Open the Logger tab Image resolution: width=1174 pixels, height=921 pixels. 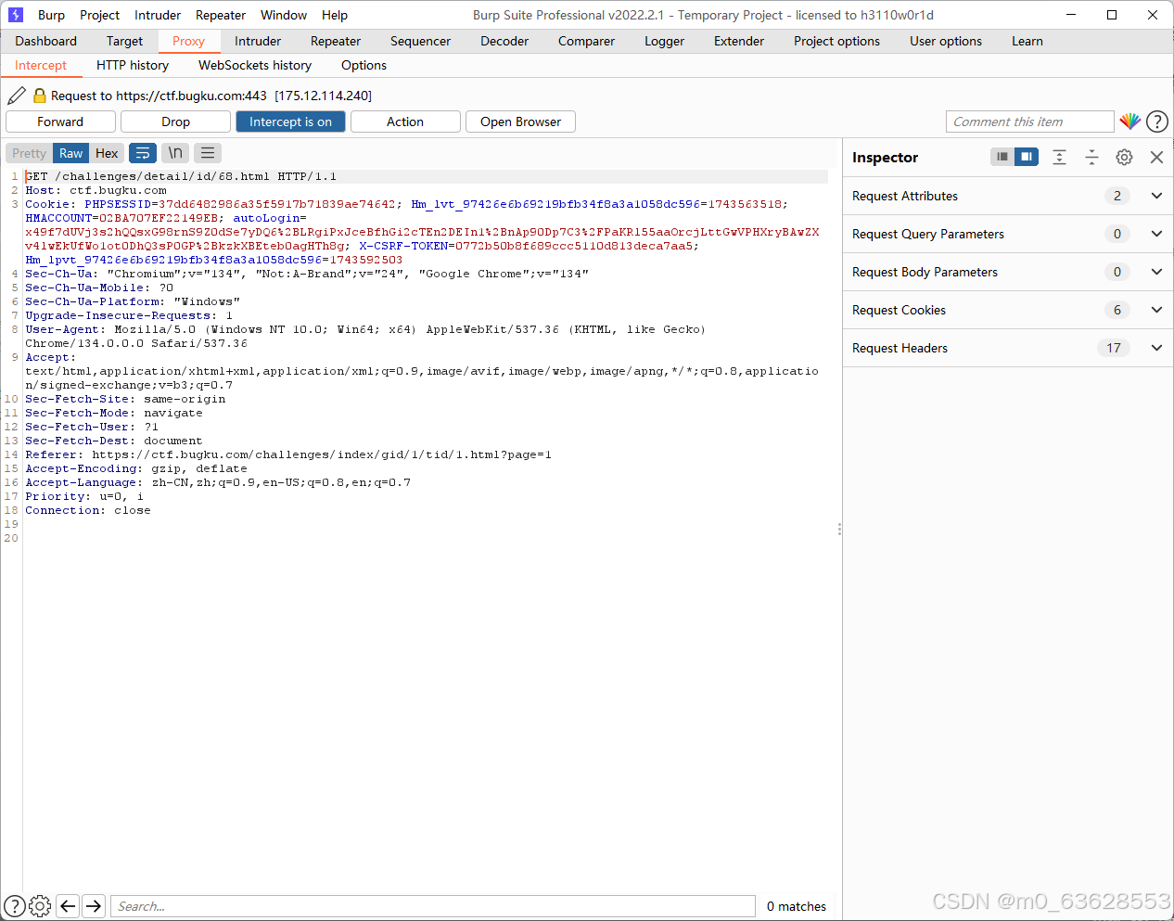pos(664,41)
